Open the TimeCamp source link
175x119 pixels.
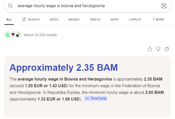point(96,98)
